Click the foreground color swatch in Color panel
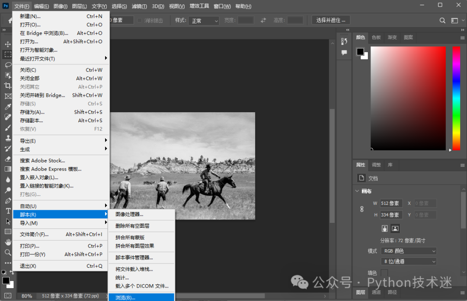 360,51
